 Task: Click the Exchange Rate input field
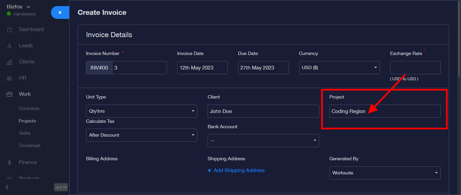(x=415, y=68)
